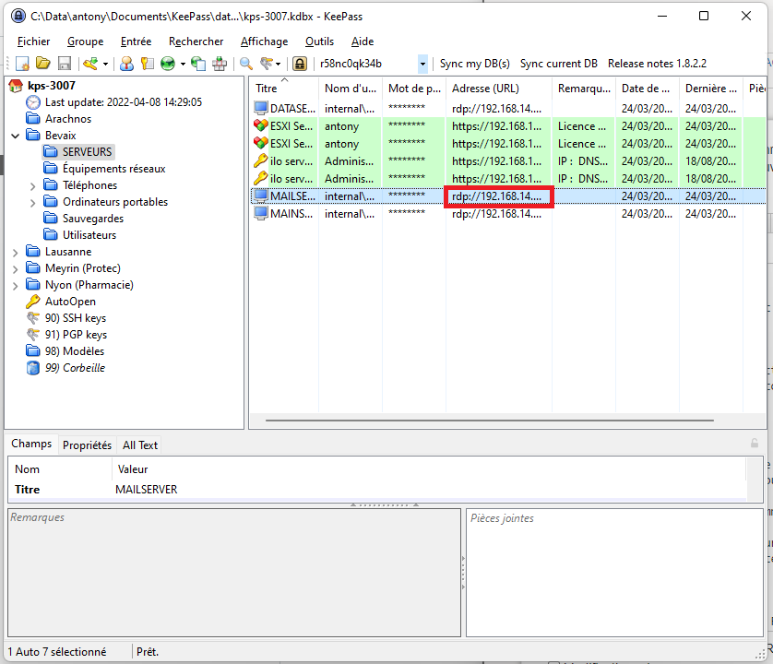Expand the Meyrin (Protec) group
773x664 pixels.
point(16,268)
